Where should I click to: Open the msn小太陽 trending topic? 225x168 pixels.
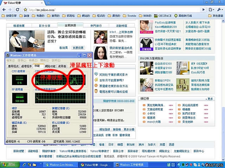coord(154,122)
